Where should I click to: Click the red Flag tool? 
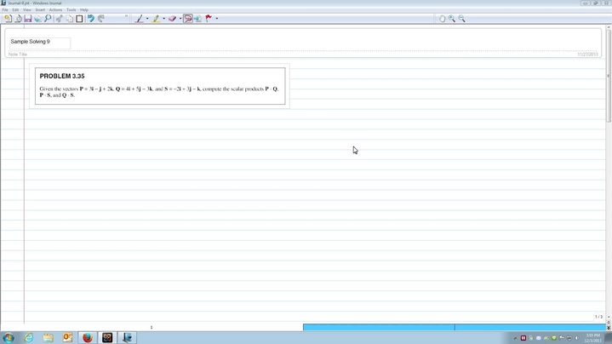(x=209, y=18)
